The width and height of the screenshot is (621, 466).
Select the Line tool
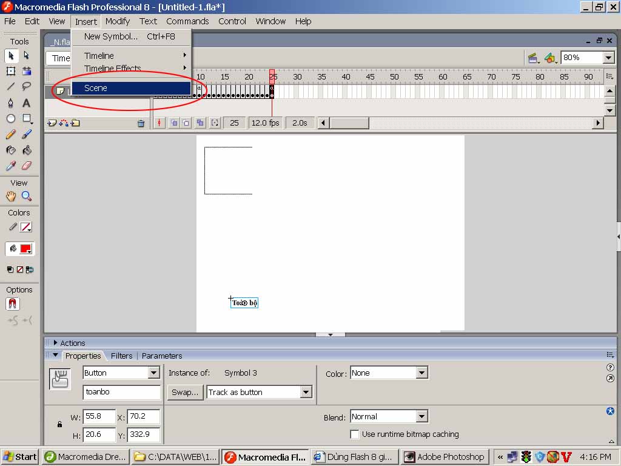point(11,87)
